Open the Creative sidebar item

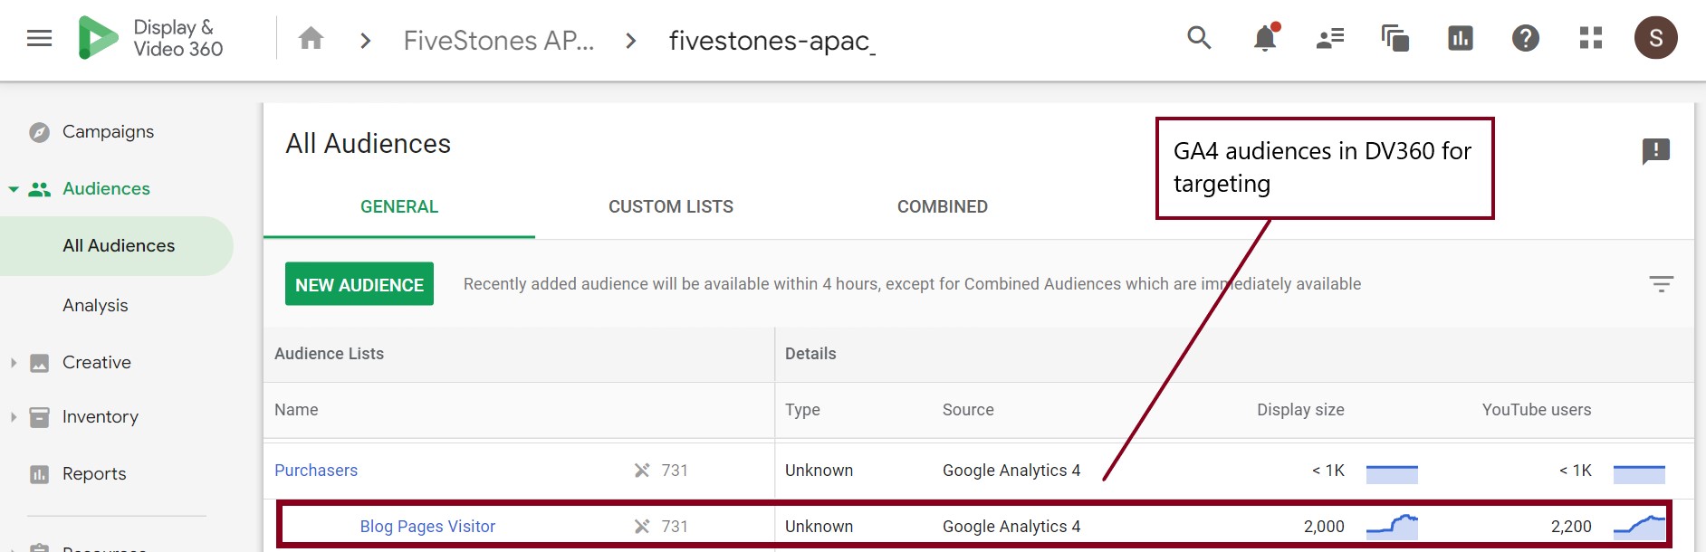click(x=97, y=363)
